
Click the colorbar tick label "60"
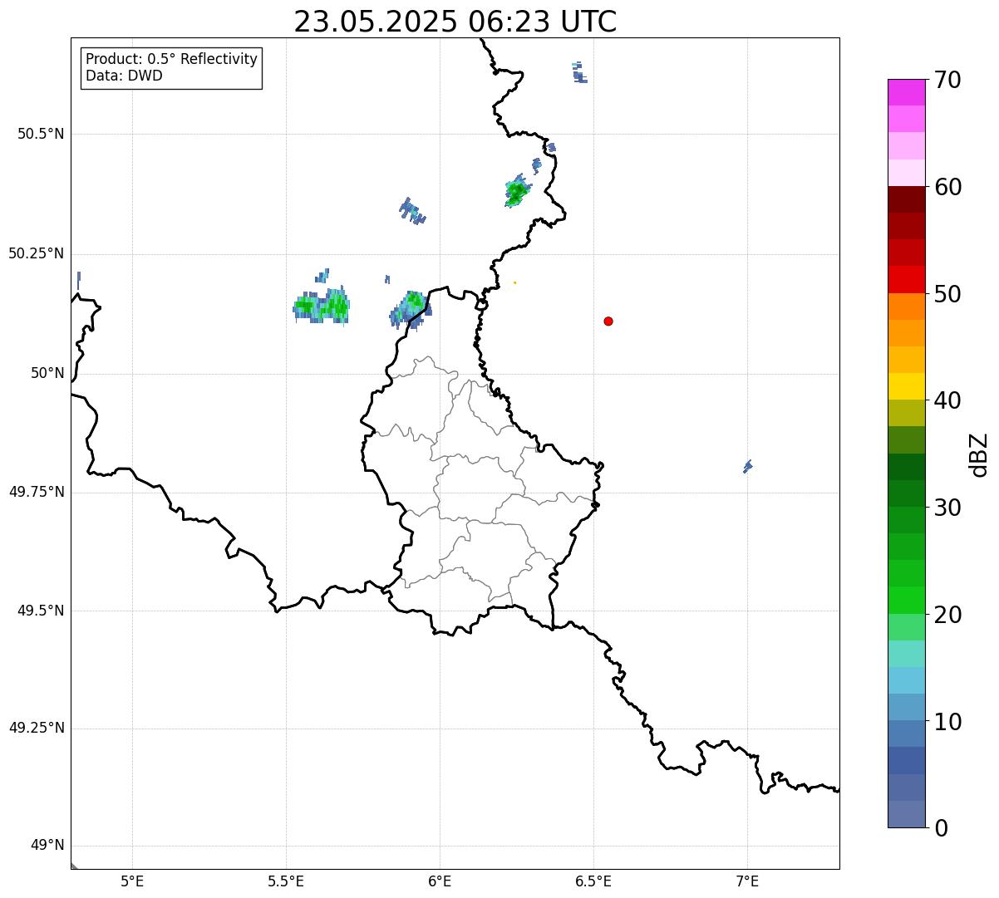pyautogui.click(x=947, y=187)
